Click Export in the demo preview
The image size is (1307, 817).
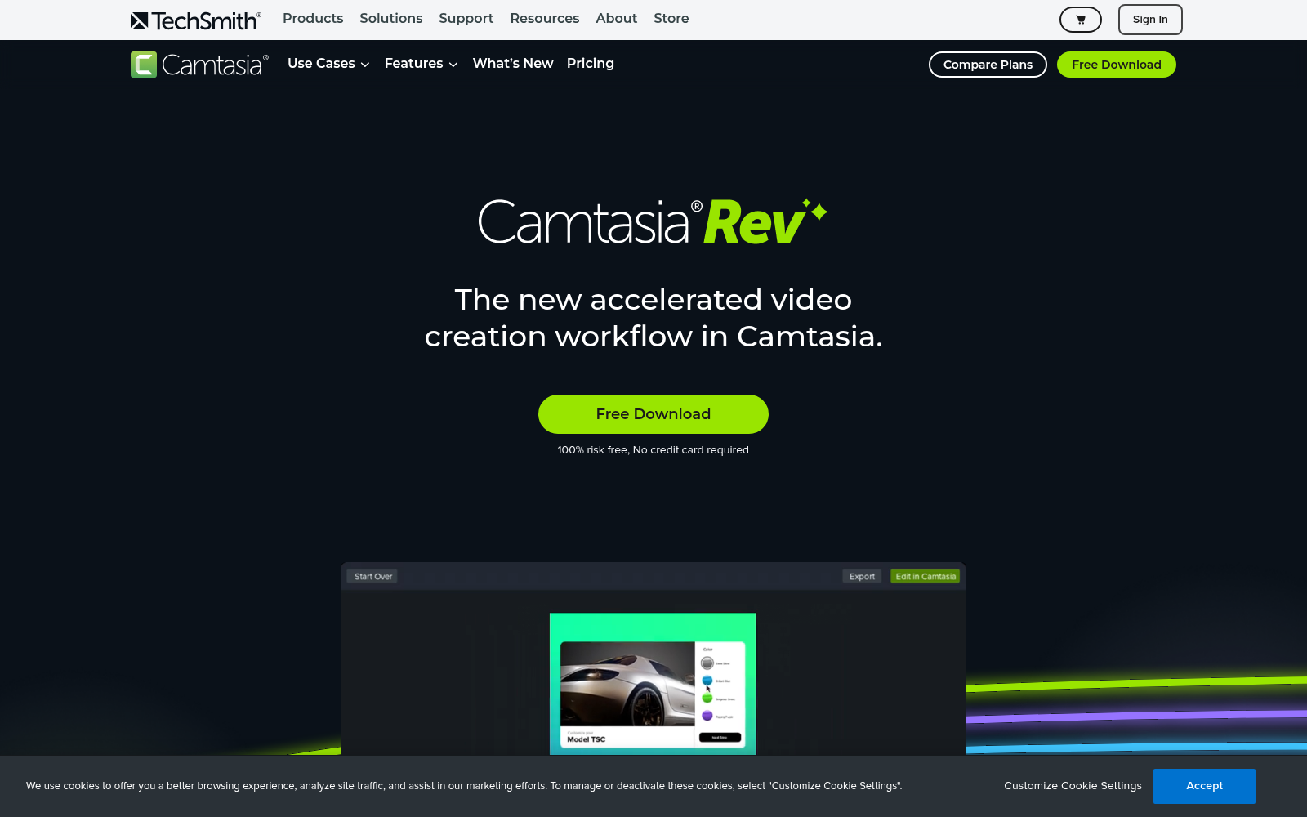pos(862,577)
